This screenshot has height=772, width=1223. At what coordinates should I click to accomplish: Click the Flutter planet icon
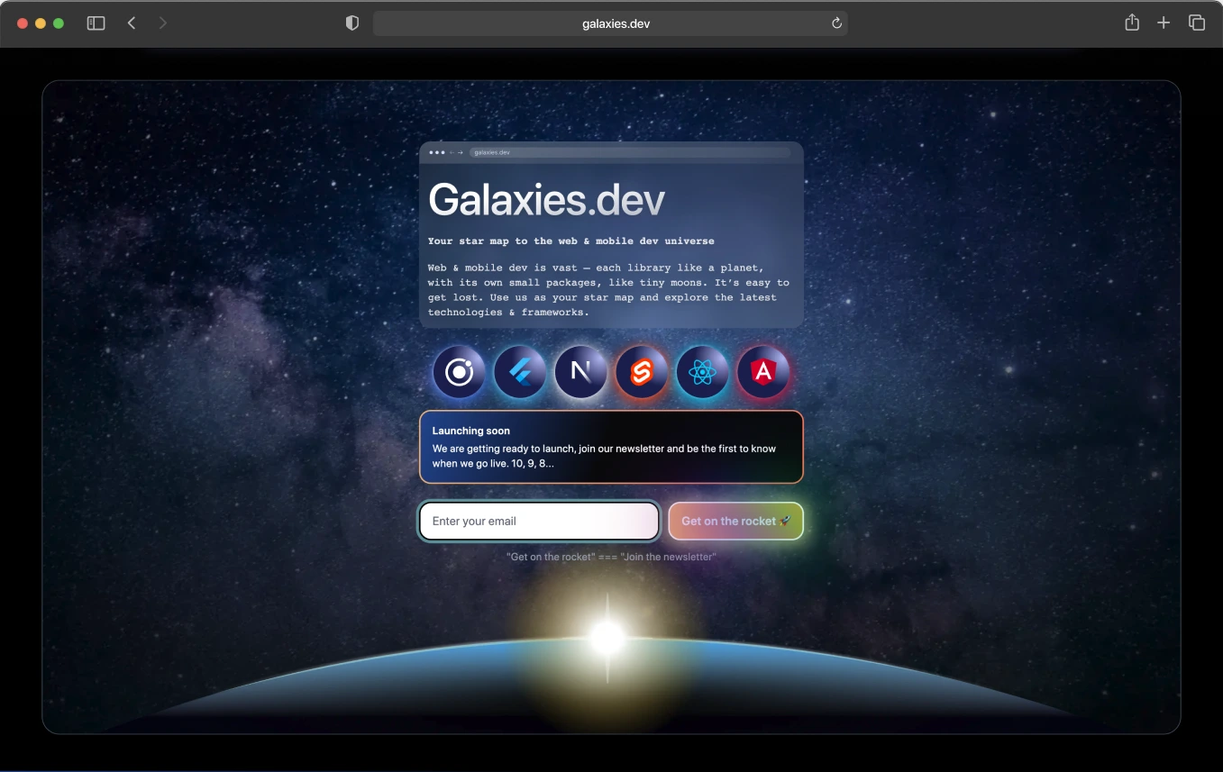click(520, 372)
